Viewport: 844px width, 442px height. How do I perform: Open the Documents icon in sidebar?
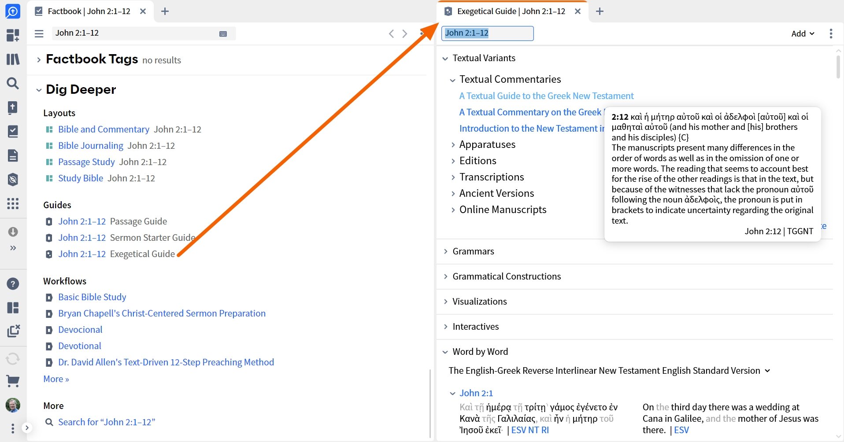[x=13, y=155]
